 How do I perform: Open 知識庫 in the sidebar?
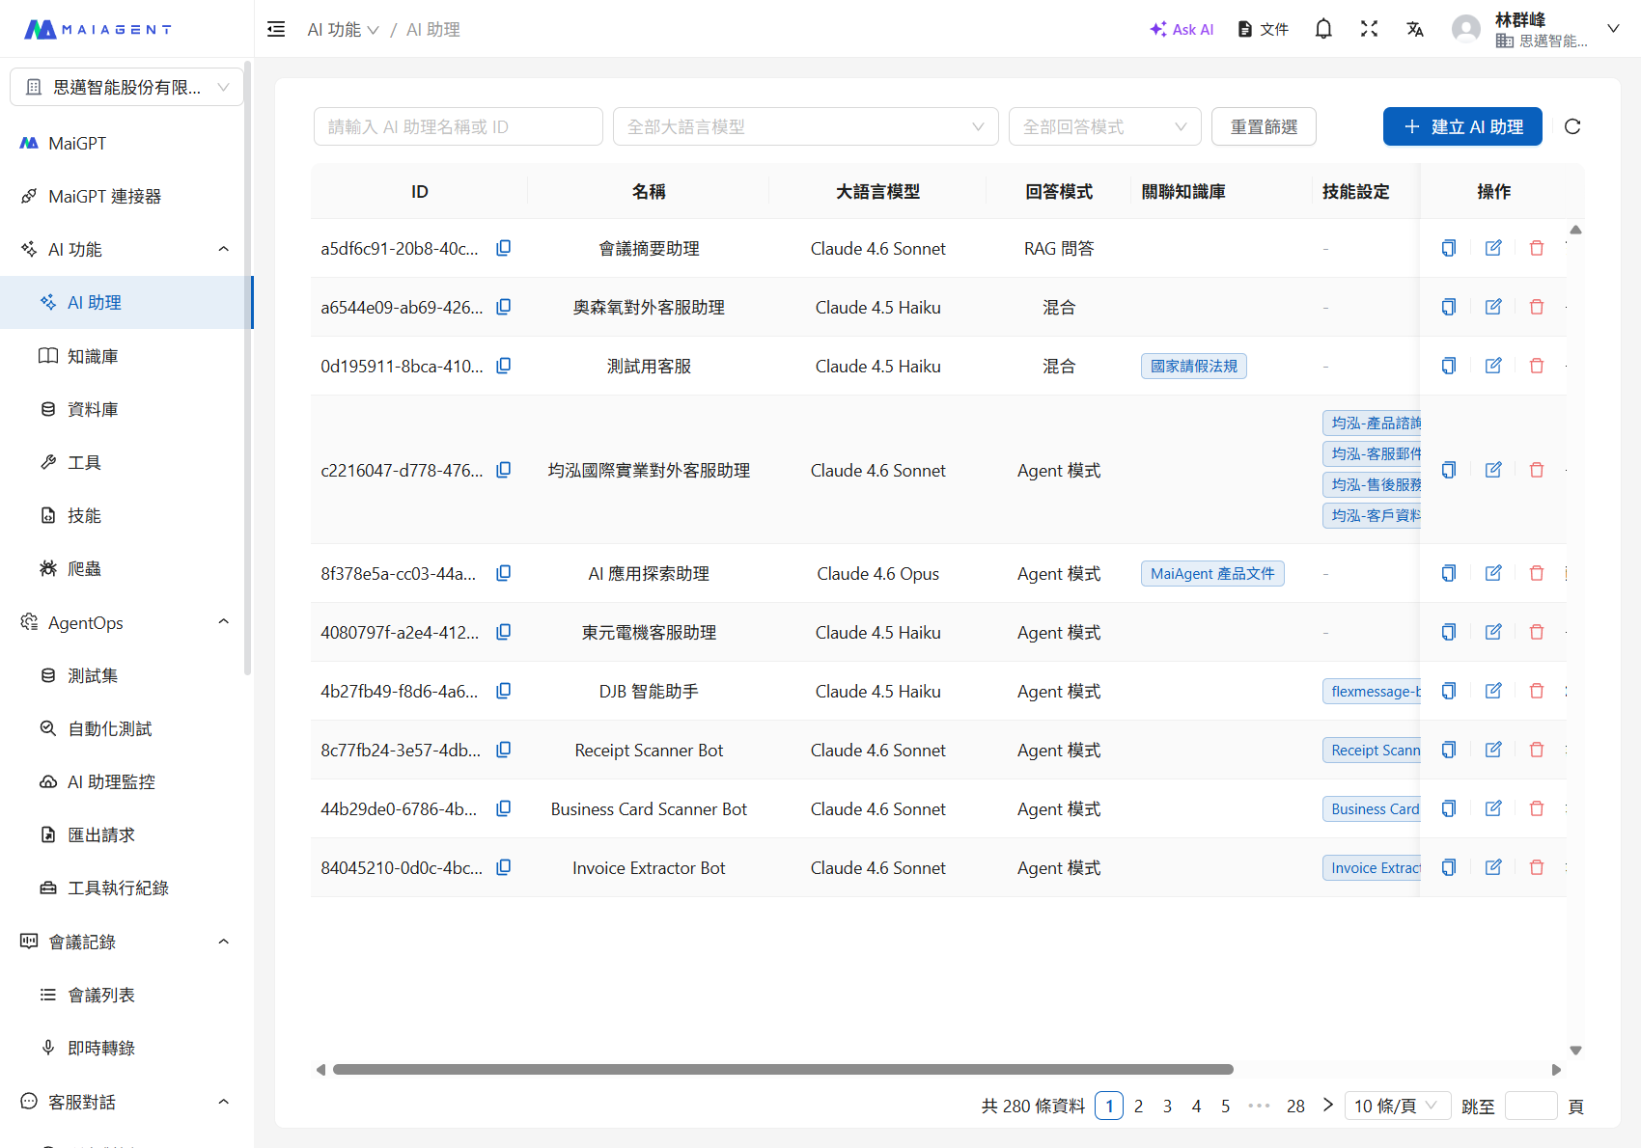(x=93, y=356)
